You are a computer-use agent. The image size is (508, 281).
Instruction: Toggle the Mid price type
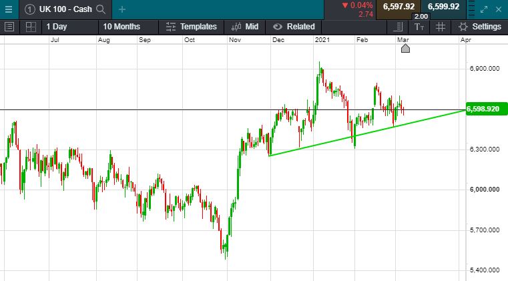tap(244, 27)
